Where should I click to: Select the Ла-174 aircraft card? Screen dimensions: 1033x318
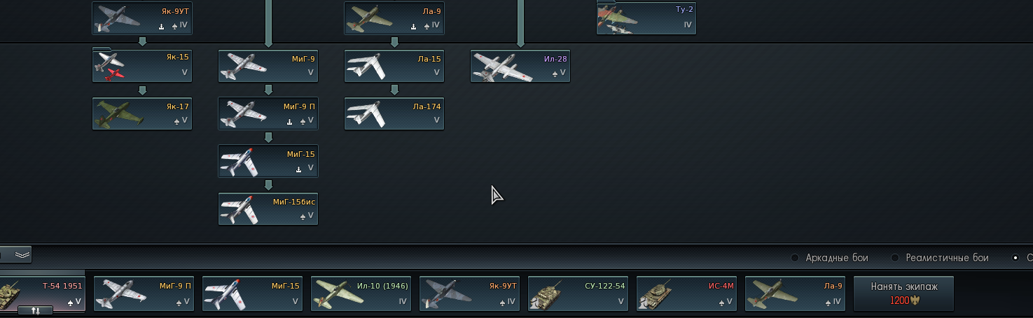point(394,113)
